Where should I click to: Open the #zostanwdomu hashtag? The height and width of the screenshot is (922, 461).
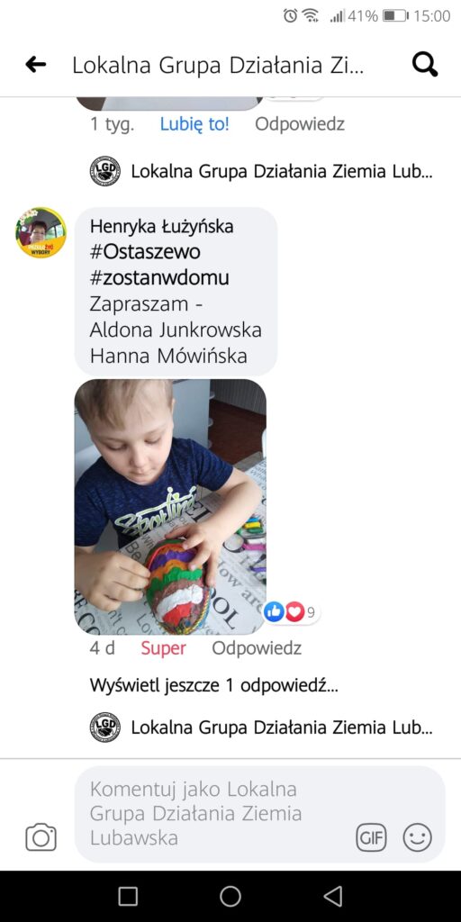coord(159,277)
